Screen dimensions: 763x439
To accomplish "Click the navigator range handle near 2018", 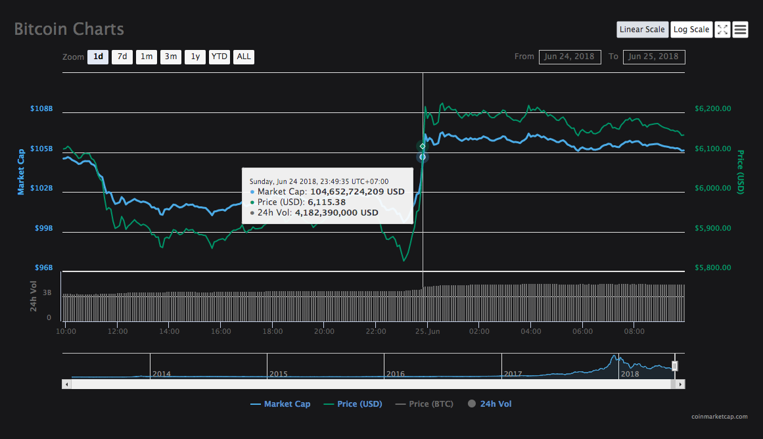I will point(674,366).
